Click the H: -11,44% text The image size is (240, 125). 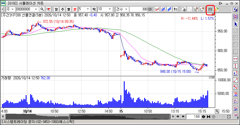(x=189, y=19)
